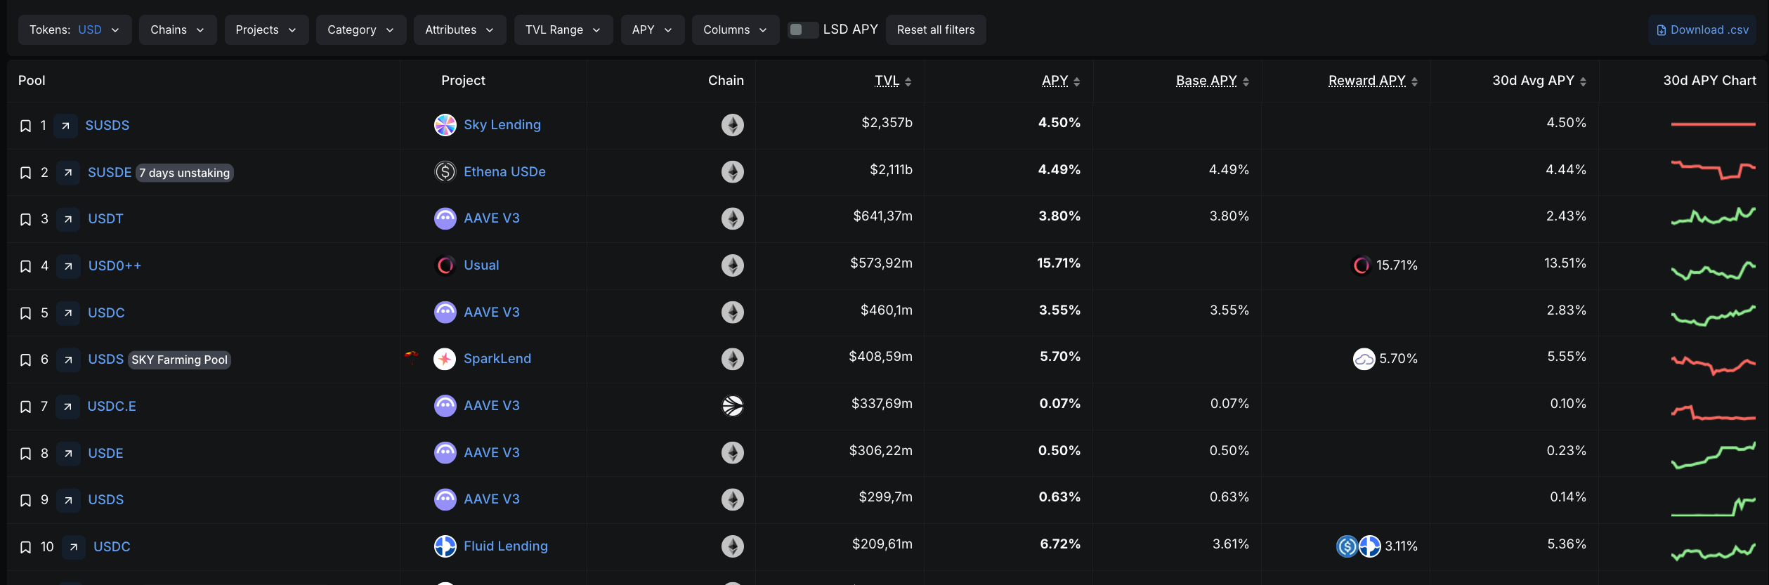Open external link arrow for USDC row 10
This screenshot has height=585, width=1769.
click(74, 547)
